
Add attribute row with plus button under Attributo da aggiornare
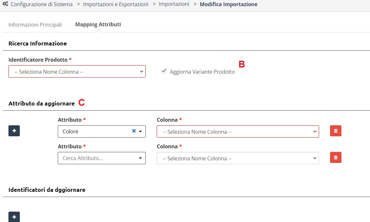[x=14, y=131]
